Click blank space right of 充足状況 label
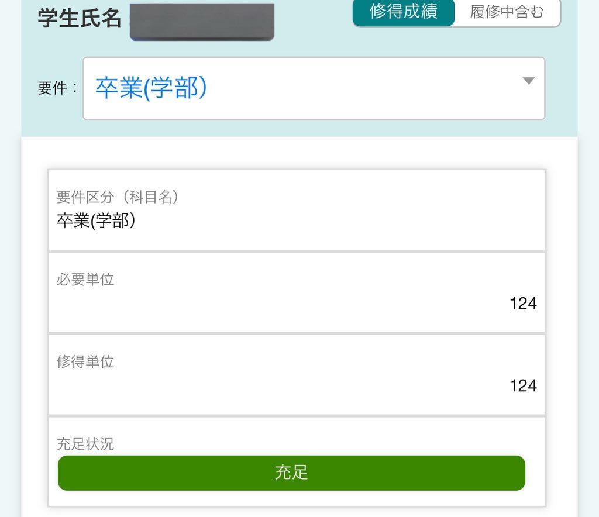Image resolution: width=599 pixels, height=517 pixels. (x=322, y=443)
